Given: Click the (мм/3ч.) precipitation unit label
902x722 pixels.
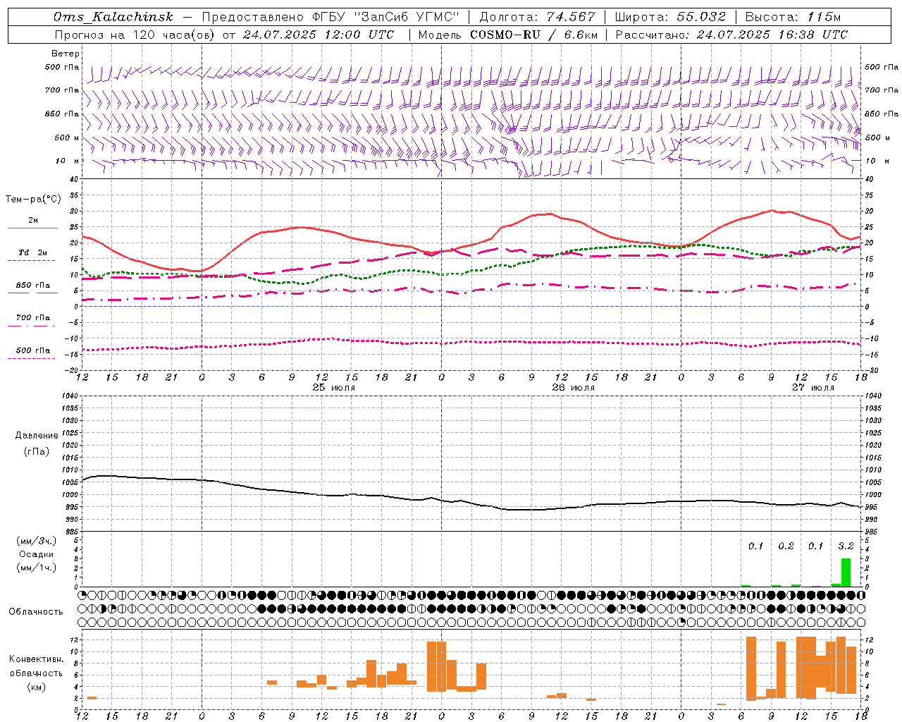Looking at the screenshot, I should [x=37, y=541].
